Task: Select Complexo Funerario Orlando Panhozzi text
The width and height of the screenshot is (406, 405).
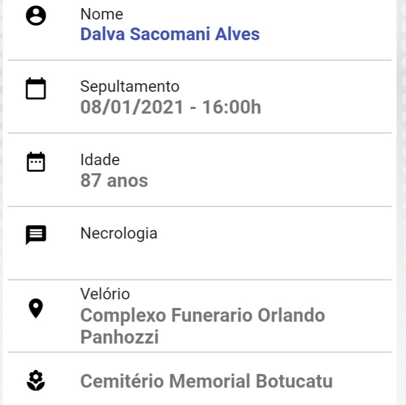Action: [203, 326]
